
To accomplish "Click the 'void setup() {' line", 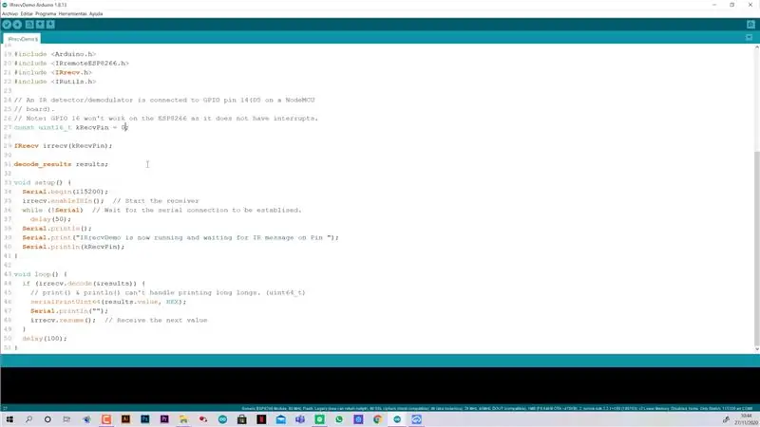I will (x=43, y=182).
